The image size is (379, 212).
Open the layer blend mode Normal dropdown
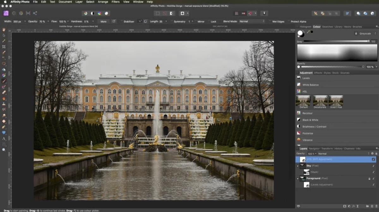(x=343, y=153)
